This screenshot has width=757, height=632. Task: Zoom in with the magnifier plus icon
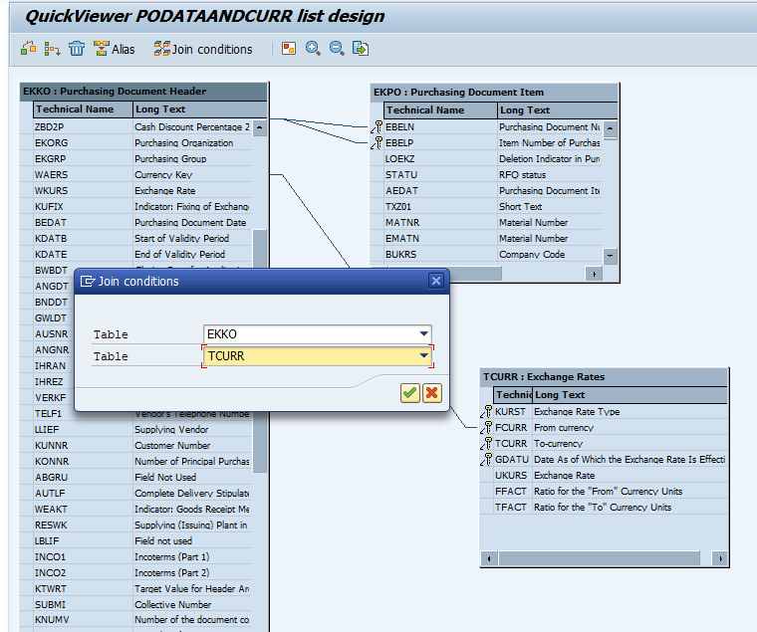(313, 48)
